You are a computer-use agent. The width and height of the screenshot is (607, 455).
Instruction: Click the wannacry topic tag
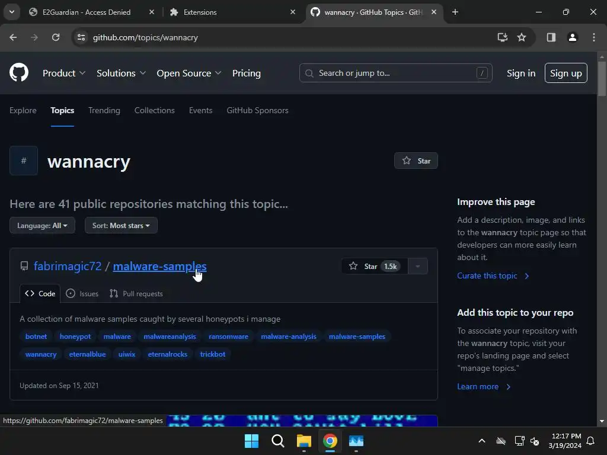(41, 354)
